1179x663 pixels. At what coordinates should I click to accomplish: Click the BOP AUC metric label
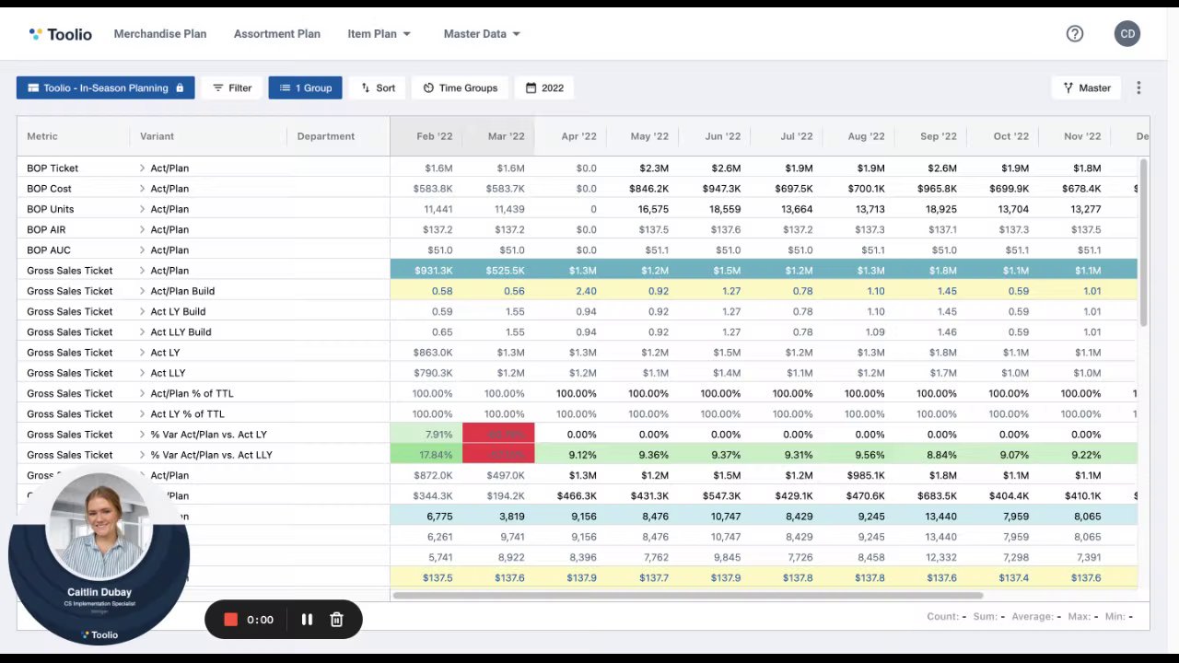[49, 250]
